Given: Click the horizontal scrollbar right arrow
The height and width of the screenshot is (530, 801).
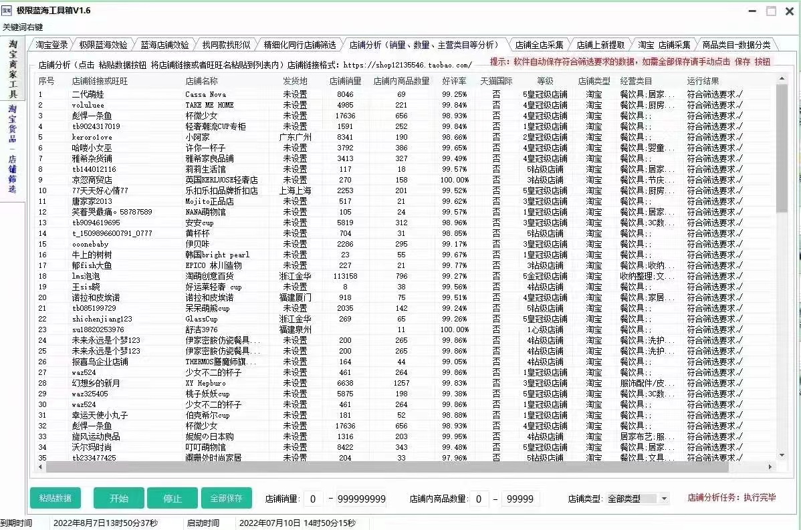Looking at the screenshot, I should 772,467.
